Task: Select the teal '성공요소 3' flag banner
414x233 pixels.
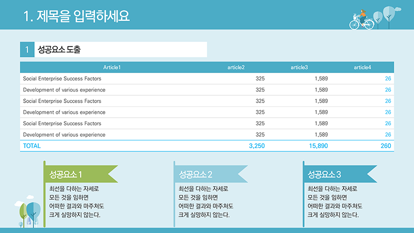Action: 340,174
